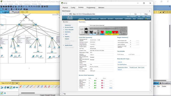
Task: Open the MANAGEMENT menu in WLC interface
Action: coord(119,19)
